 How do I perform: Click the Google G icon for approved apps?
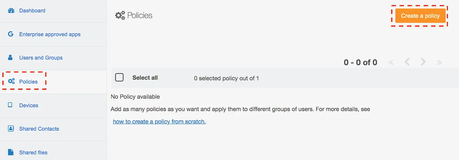[11, 34]
